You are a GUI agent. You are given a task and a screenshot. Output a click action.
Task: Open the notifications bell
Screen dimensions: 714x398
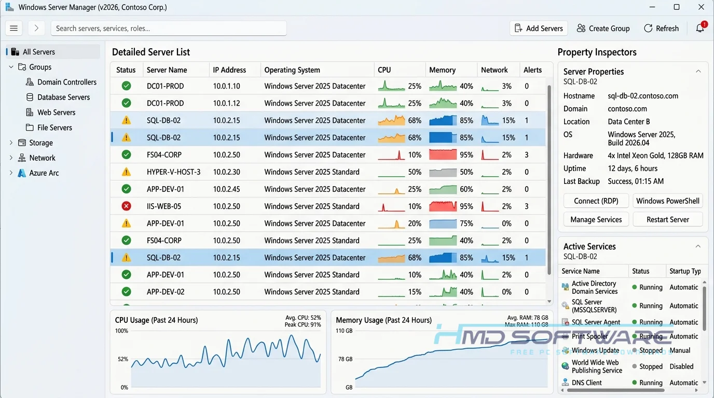point(700,29)
